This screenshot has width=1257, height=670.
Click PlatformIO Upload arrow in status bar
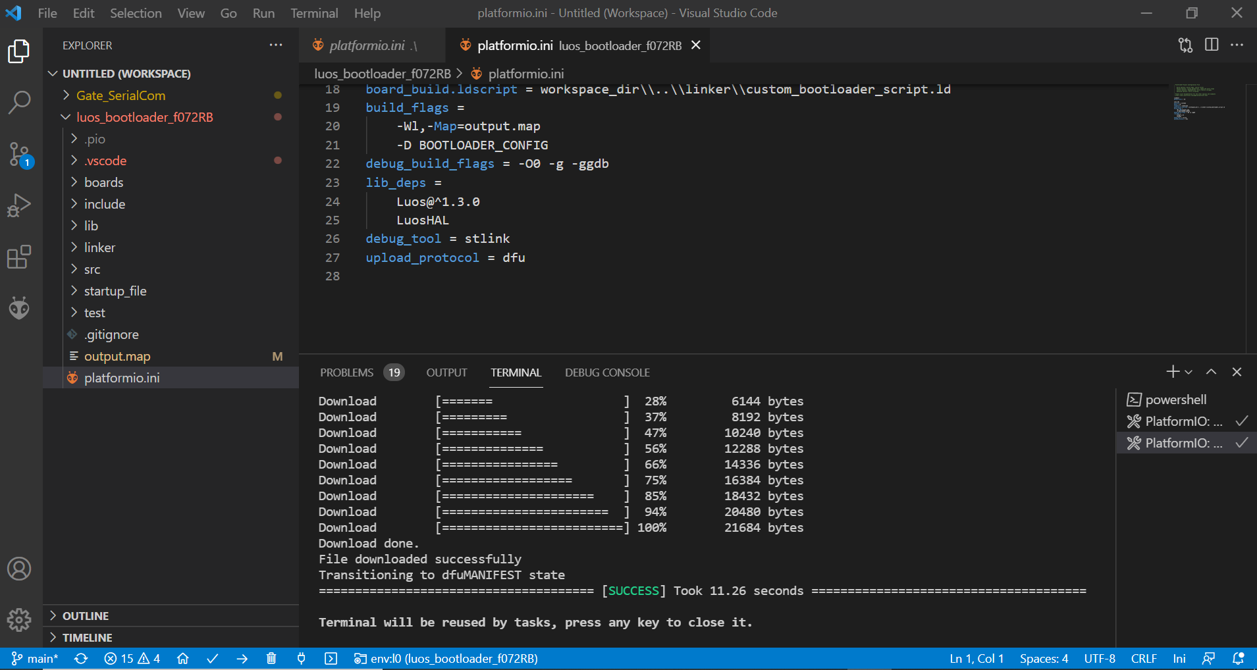coord(242,658)
